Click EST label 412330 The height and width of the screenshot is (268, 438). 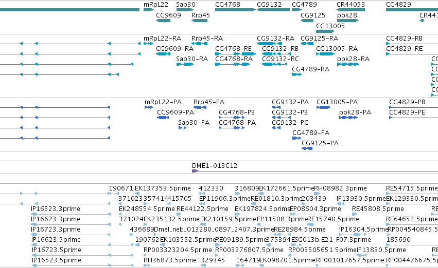pyautogui.click(x=211, y=188)
